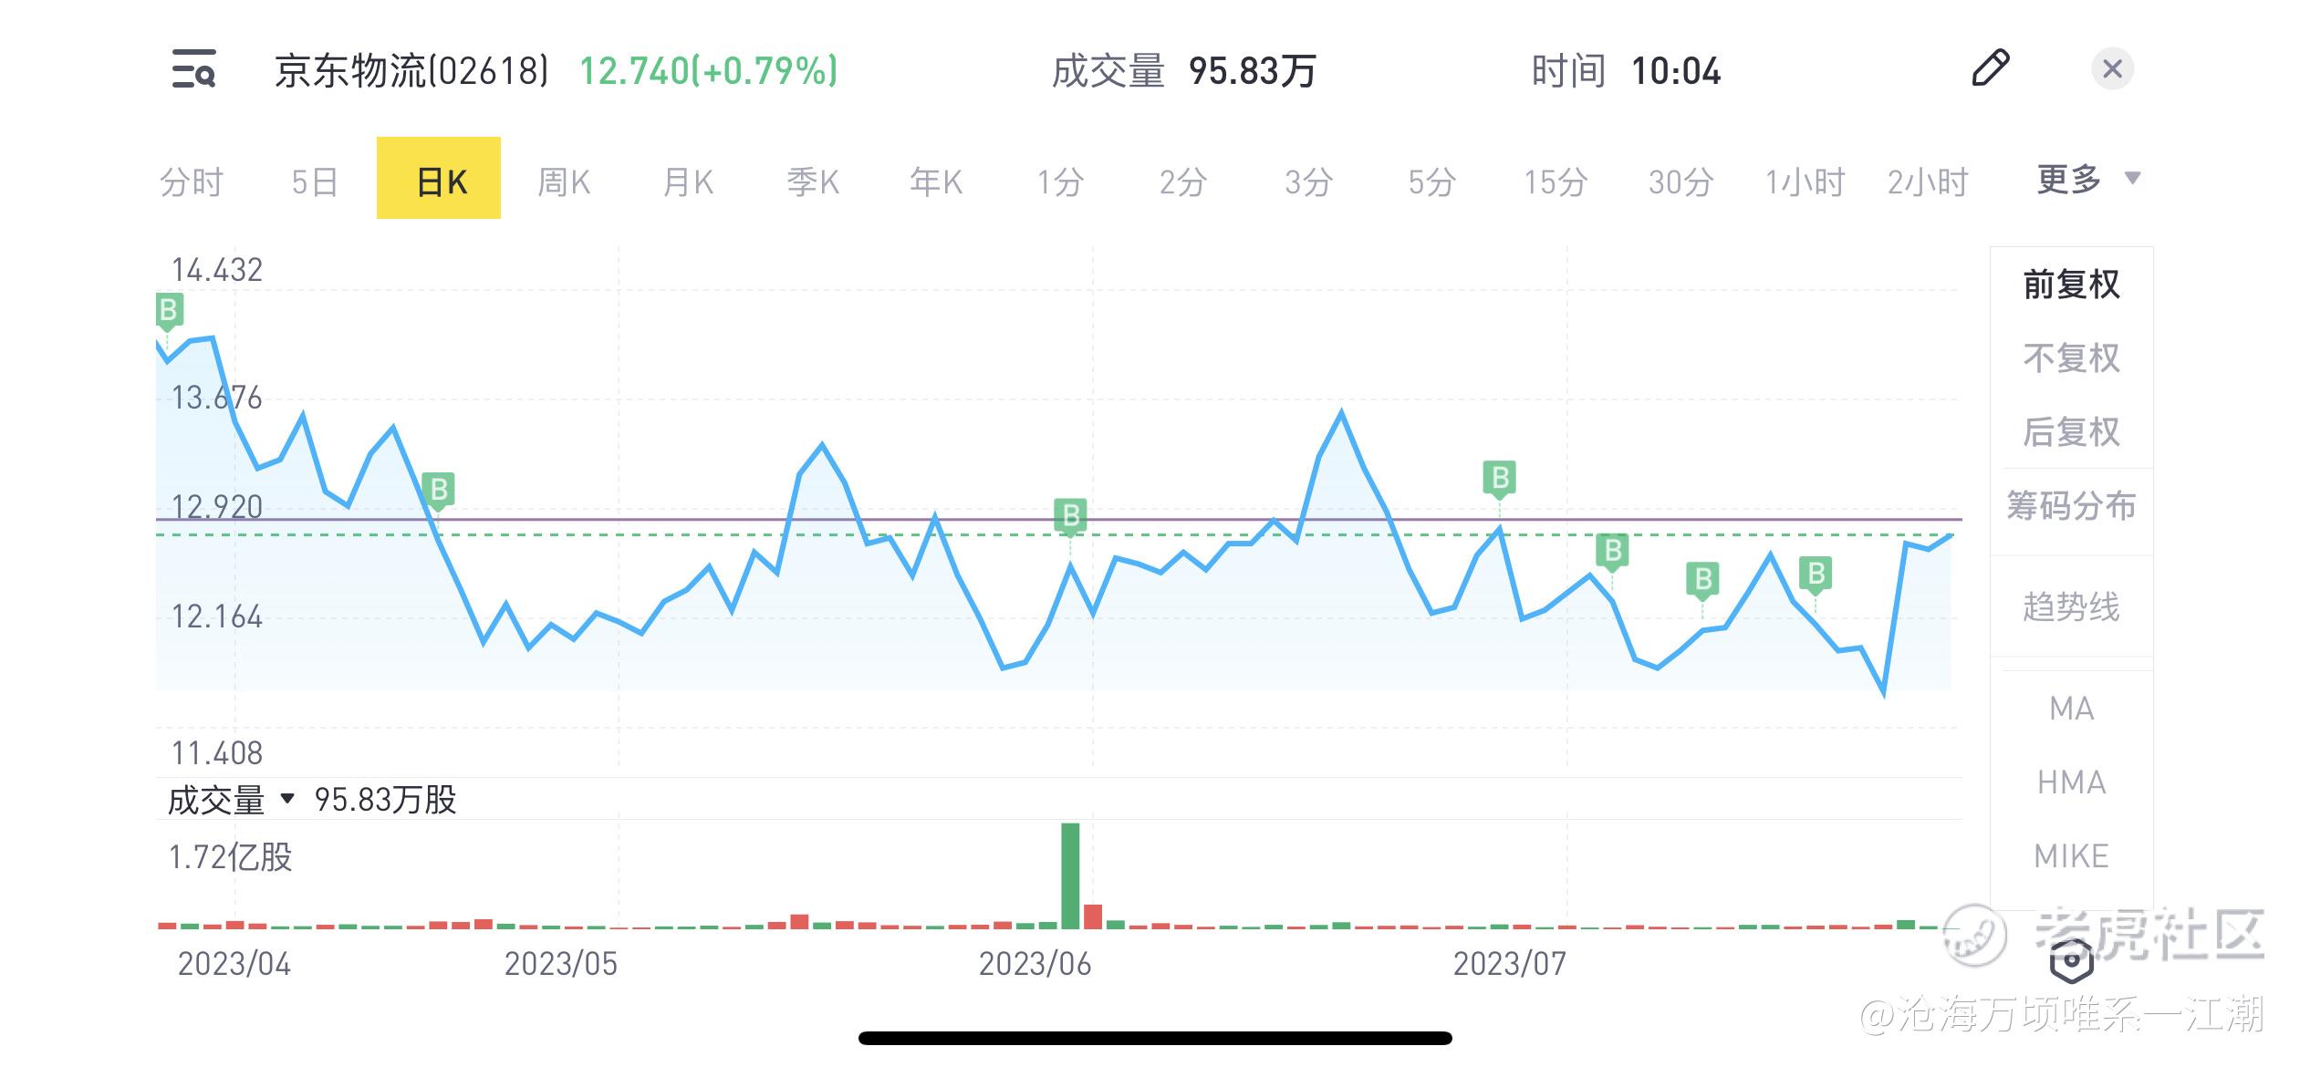Expand the 更多 dropdown for more intervals

[x=2087, y=178]
